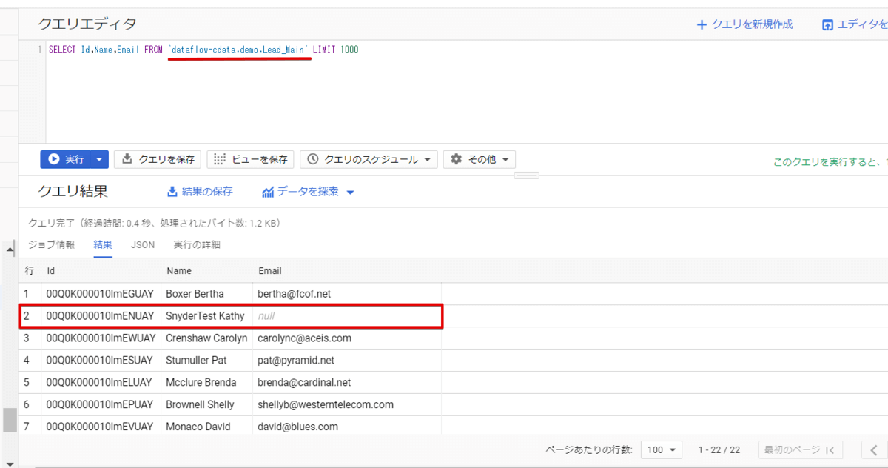Open the More (その他) dropdown menu
The width and height of the screenshot is (888, 468).
[x=480, y=159]
